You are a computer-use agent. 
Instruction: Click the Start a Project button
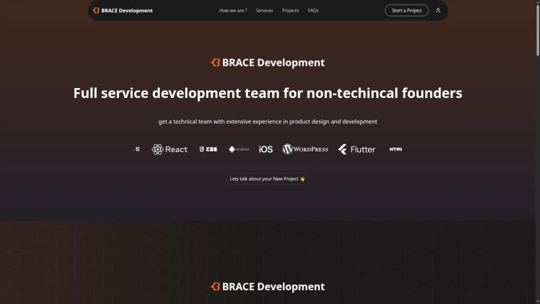pyautogui.click(x=406, y=10)
